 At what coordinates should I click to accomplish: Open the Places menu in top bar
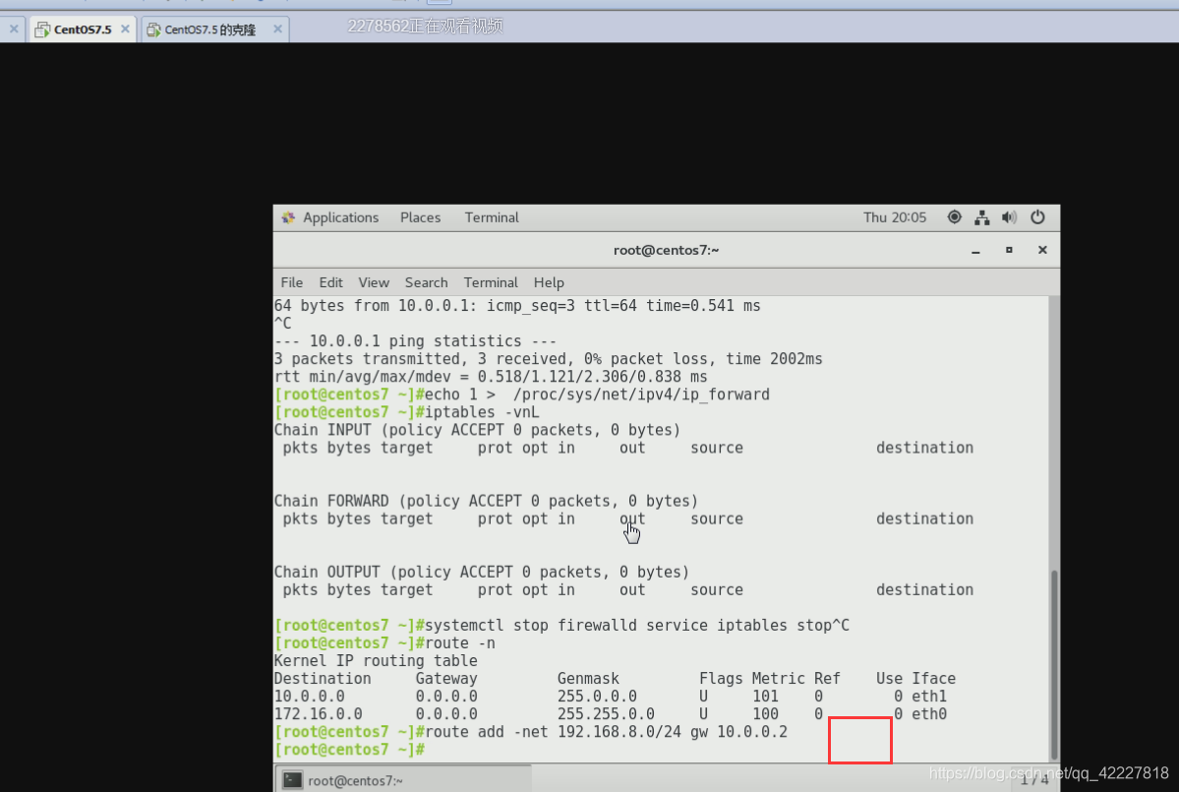pos(420,217)
